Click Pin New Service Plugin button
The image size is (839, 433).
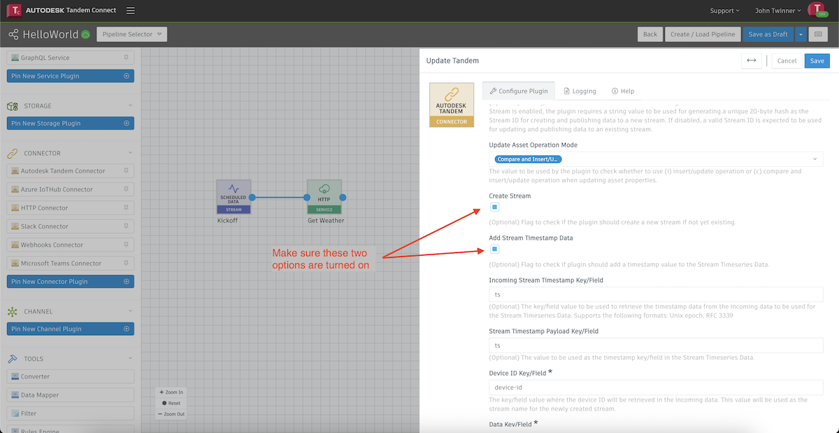(70, 76)
